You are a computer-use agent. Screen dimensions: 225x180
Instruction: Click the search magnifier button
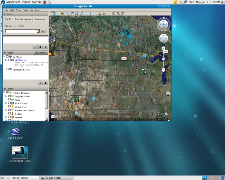tap(43, 31)
